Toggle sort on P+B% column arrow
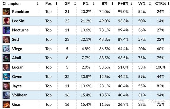170x109 pixels. (x=131, y=4)
